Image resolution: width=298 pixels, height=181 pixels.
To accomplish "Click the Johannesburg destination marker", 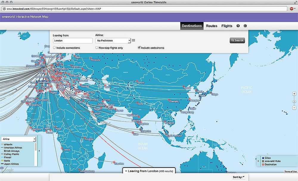I will (x=79, y=170).
